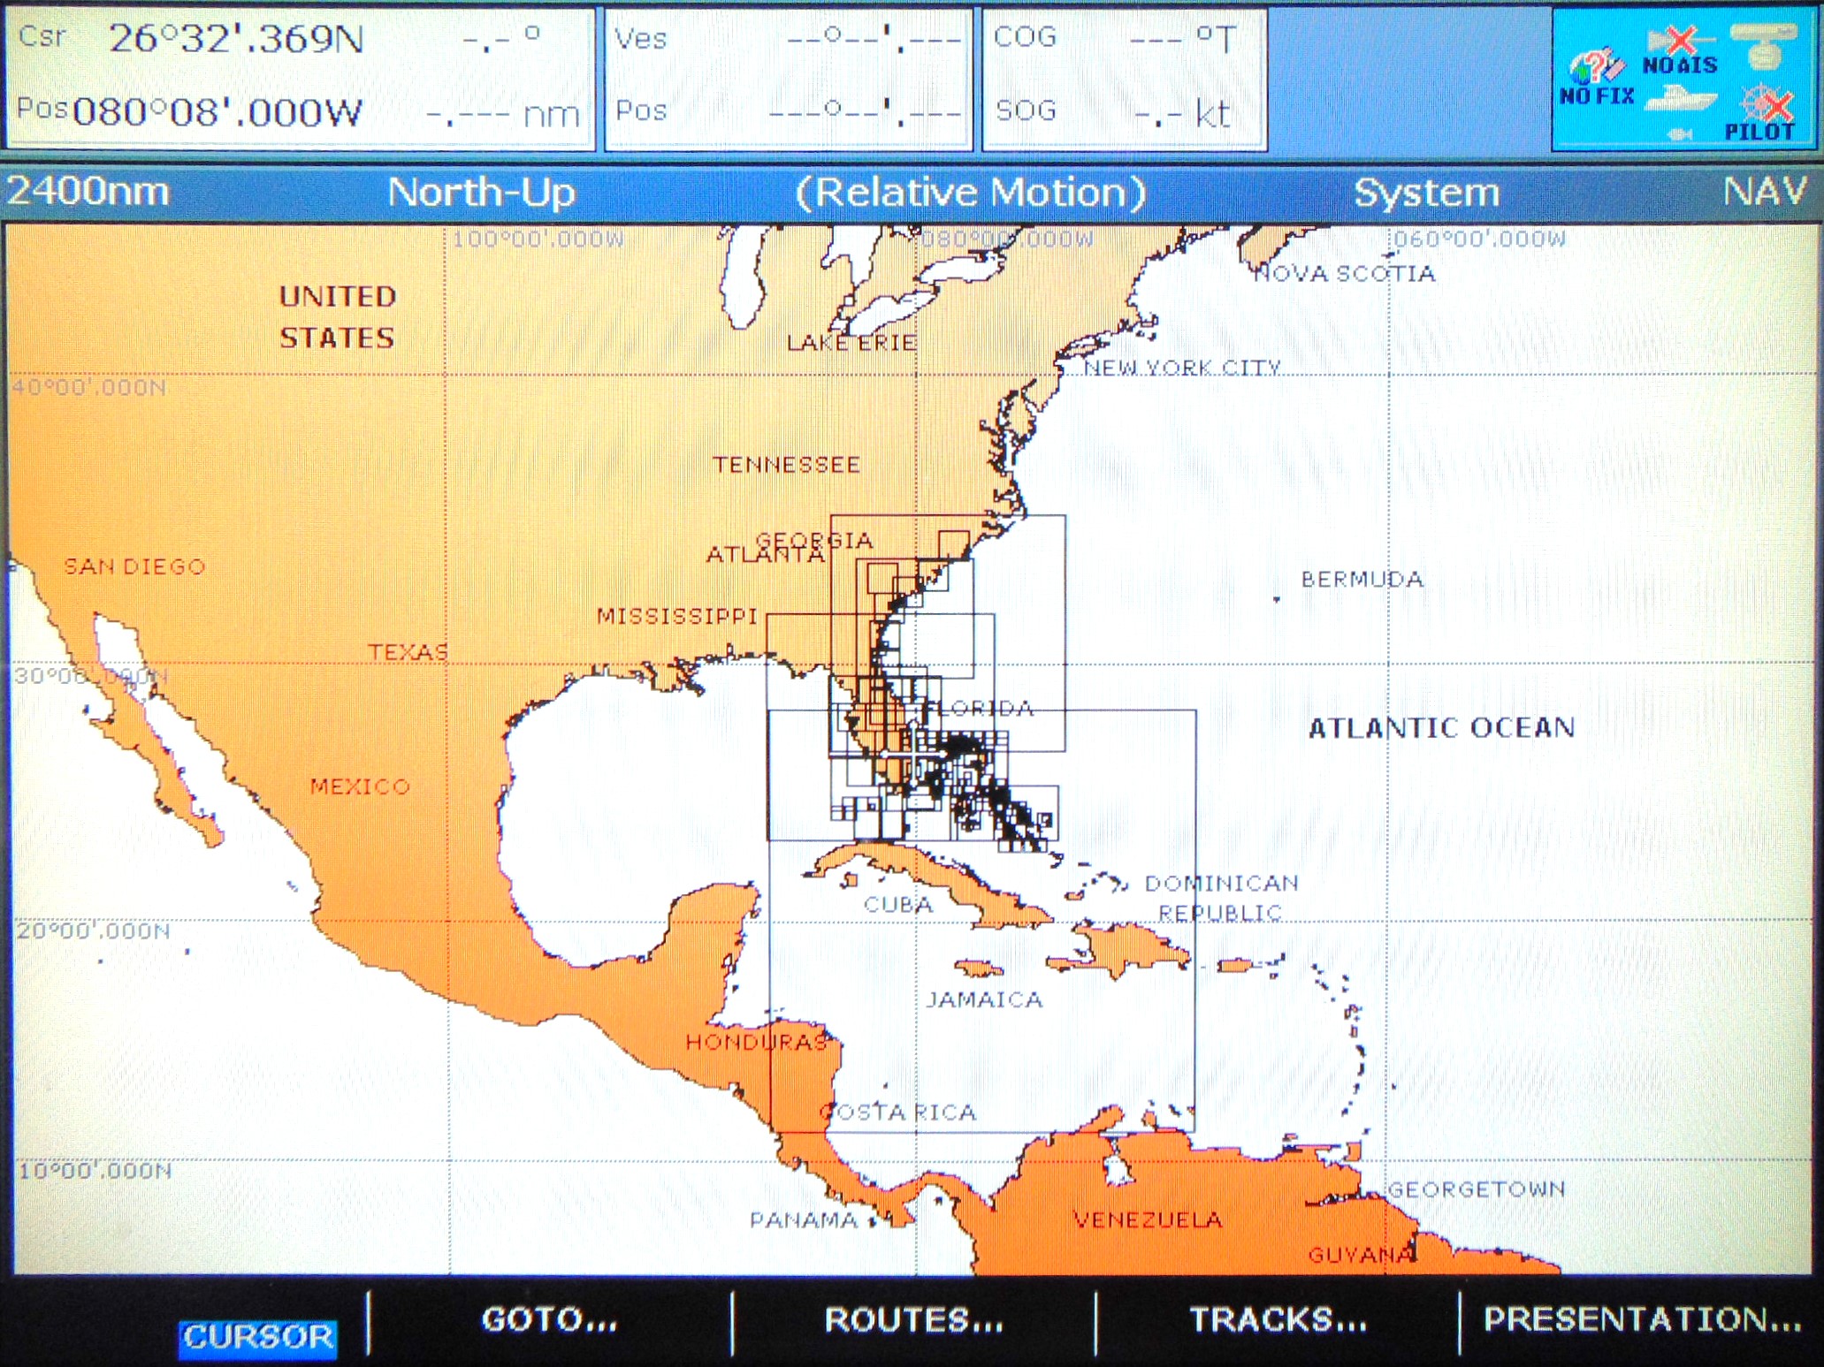This screenshot has height=1367, width=1824.
Task: Click the 20°00'.000N latitude grid label
Action: (x=94, y=930)
